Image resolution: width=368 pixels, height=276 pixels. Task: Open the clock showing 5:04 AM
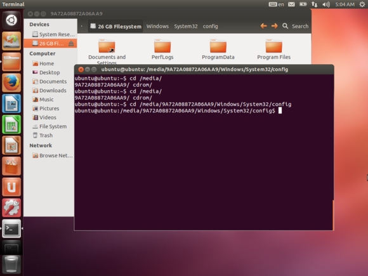pos(345,4)
